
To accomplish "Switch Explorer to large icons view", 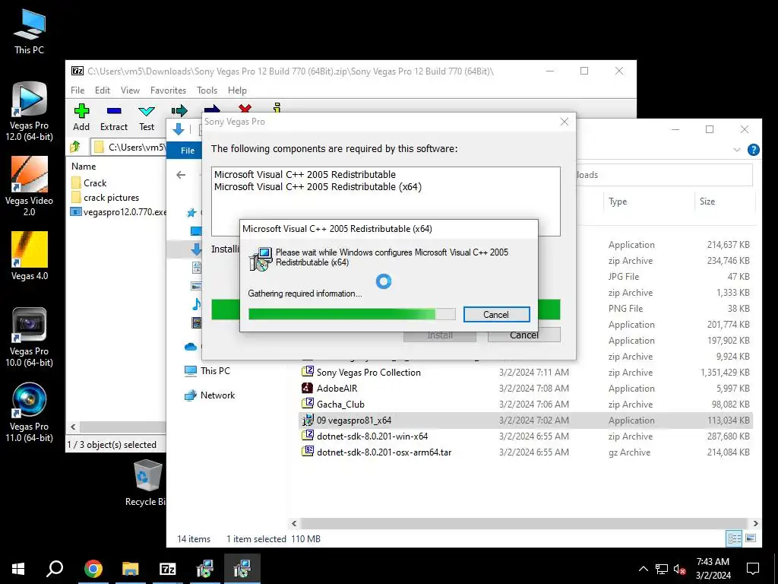I will 751,538.
